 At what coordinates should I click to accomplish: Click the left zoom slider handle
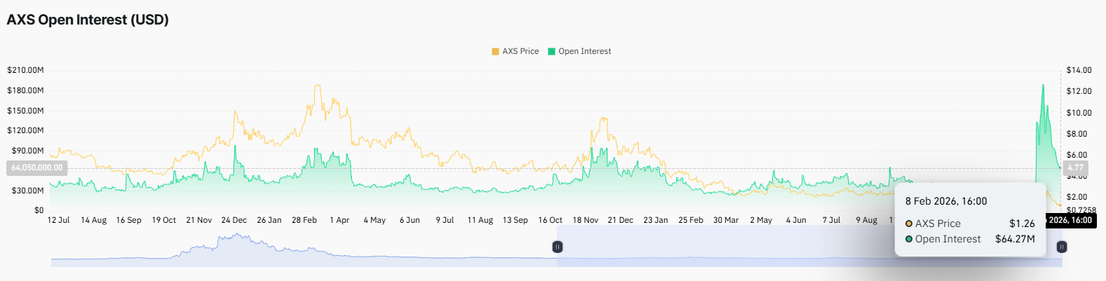coord(558,247)
